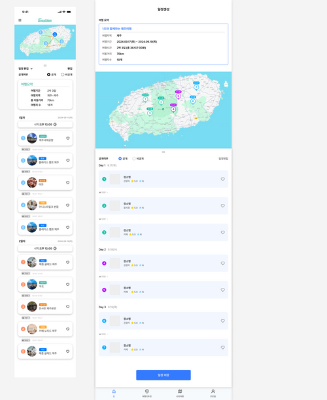
Task: Open the location pin tab in the bottom navigation
Action: click(x=147, y=393)
